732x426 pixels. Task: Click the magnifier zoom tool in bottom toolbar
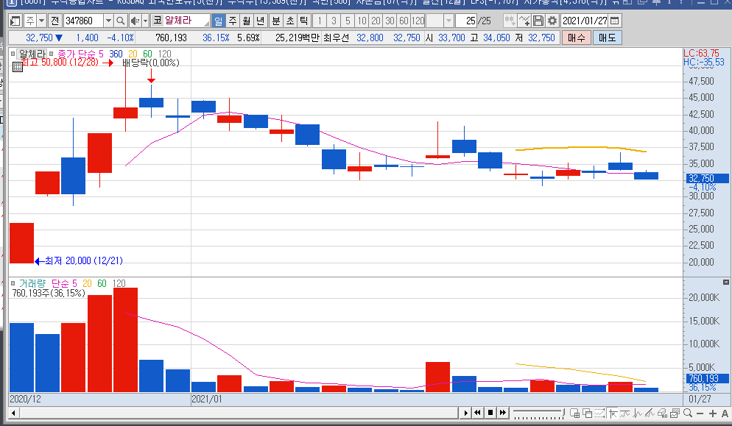click(x=688, y=413)
